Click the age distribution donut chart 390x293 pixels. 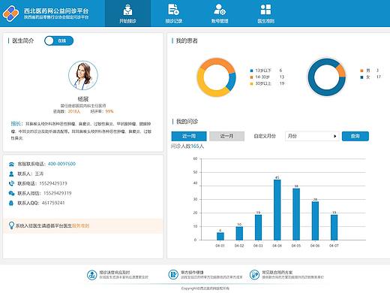216,77
